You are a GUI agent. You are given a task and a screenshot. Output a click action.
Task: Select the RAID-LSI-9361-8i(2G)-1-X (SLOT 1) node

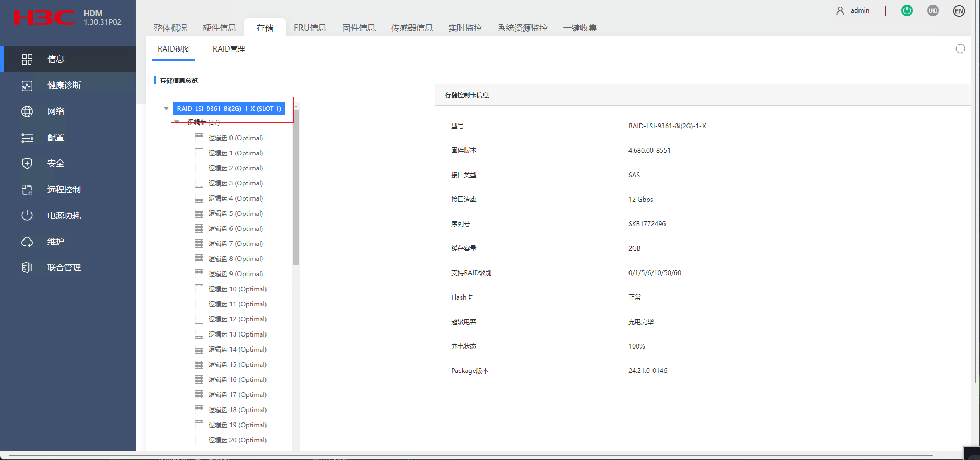point(229,109)
